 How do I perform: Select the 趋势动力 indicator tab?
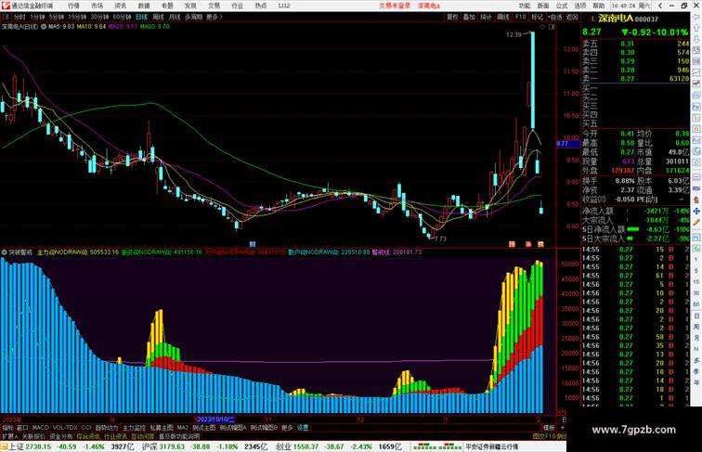click(107, 428)
